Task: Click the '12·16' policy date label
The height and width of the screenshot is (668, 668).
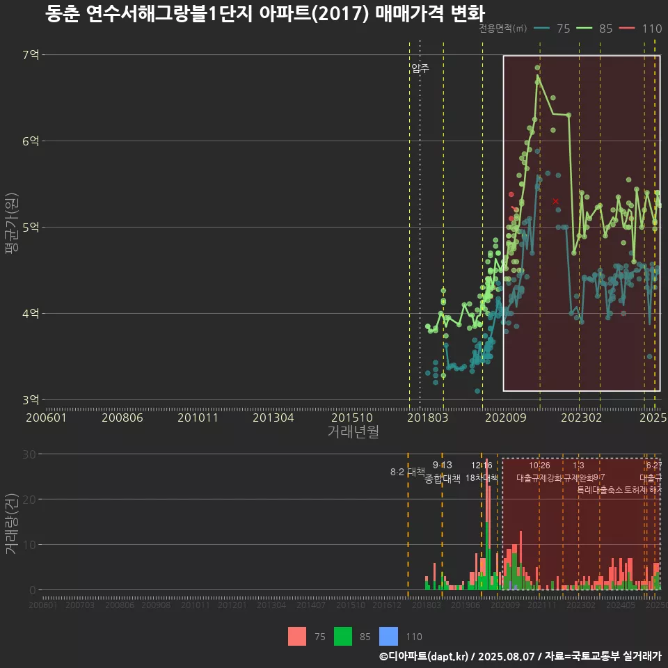Action: pyautogui.click(x=482, y=466)
